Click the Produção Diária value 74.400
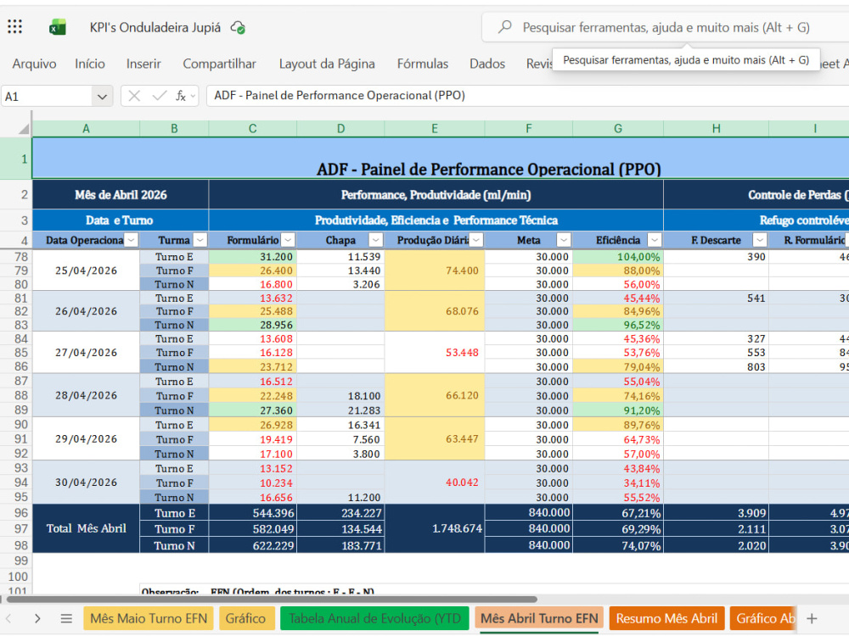Image resolution: width=849 pixels, height=636 pixels. [x=435, y=271]
